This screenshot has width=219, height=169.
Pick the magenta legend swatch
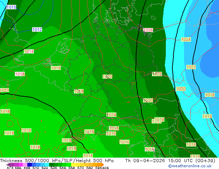coord(21,165)
